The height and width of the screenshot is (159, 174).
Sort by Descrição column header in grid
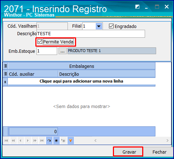coord(107,74)
